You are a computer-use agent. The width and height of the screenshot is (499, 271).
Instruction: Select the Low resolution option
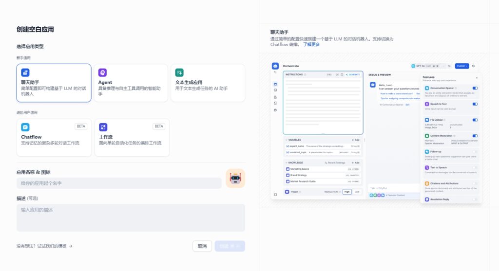pos(357,192)
